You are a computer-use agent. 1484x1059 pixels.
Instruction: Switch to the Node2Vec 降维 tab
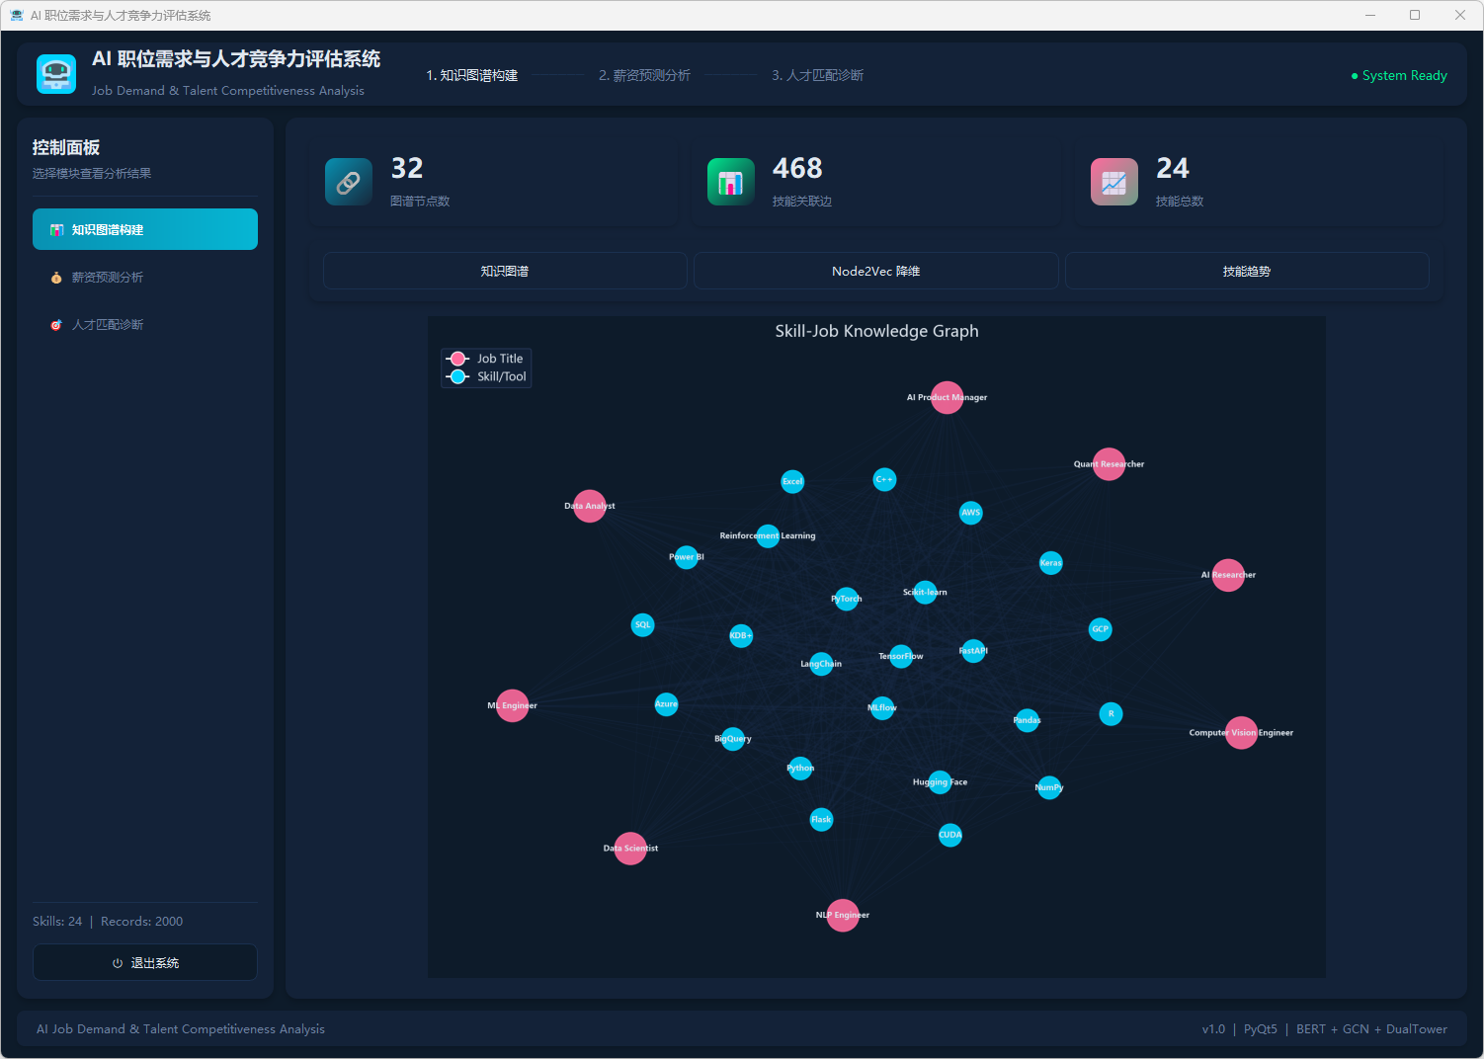(x=875, y=271)
